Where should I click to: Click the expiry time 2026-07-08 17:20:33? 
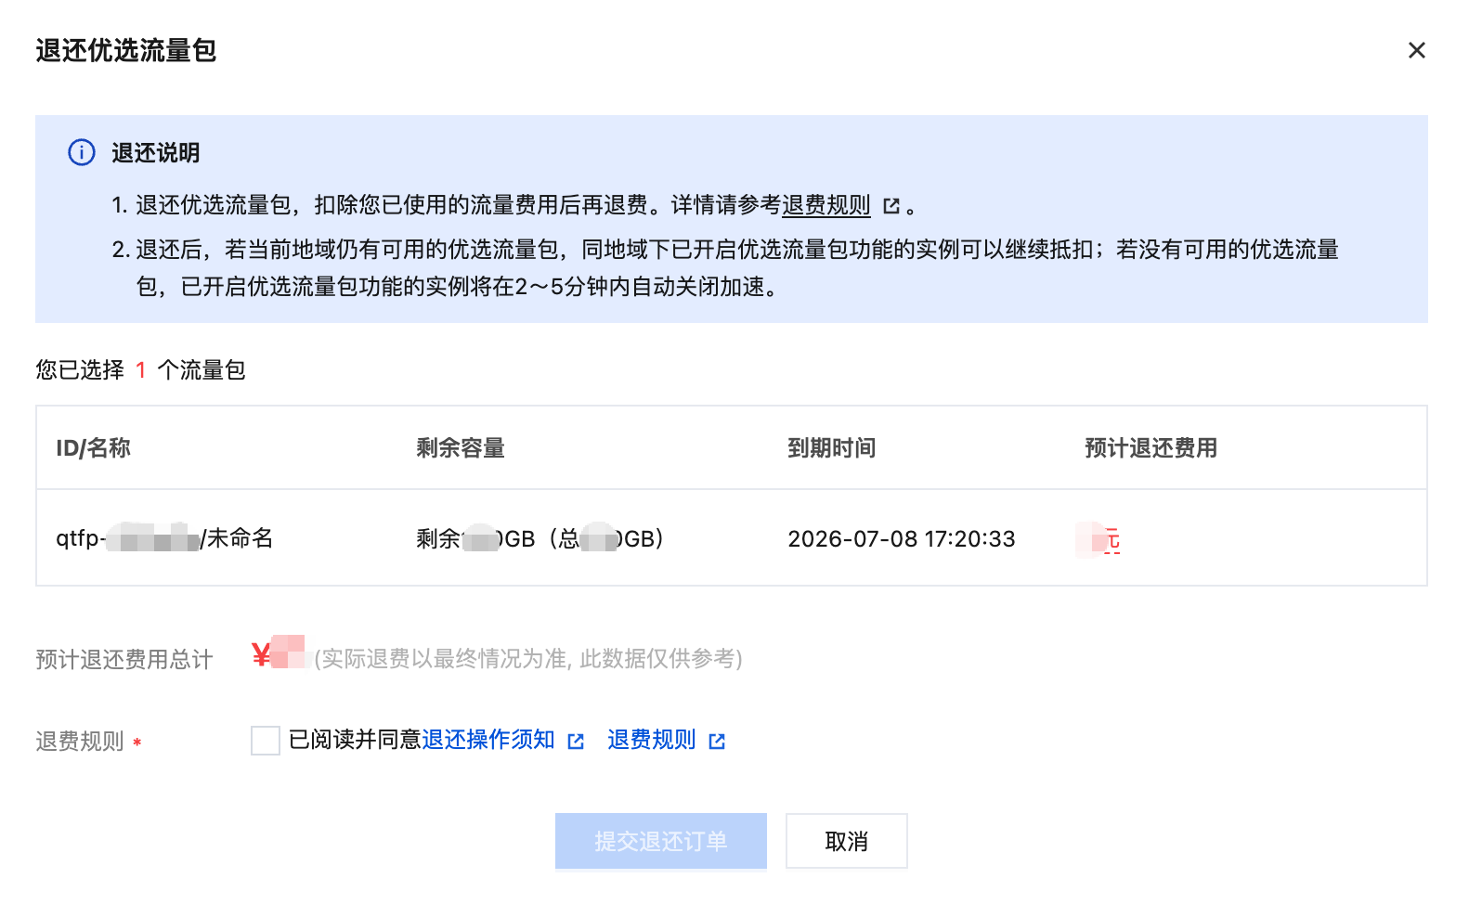tap(902, 538)
